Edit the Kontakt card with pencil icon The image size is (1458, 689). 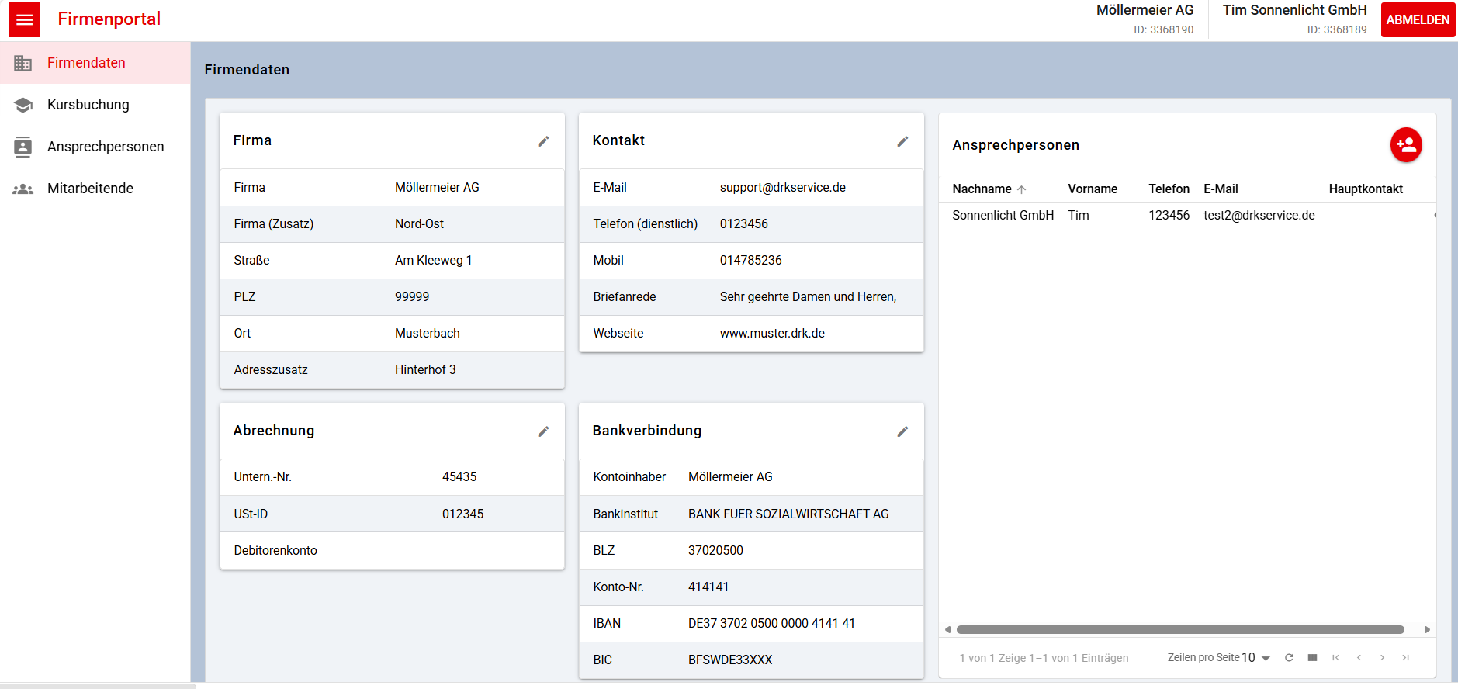[902, 141]
